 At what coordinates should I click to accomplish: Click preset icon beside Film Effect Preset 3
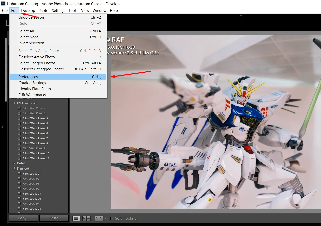click(x=19, y=118)
